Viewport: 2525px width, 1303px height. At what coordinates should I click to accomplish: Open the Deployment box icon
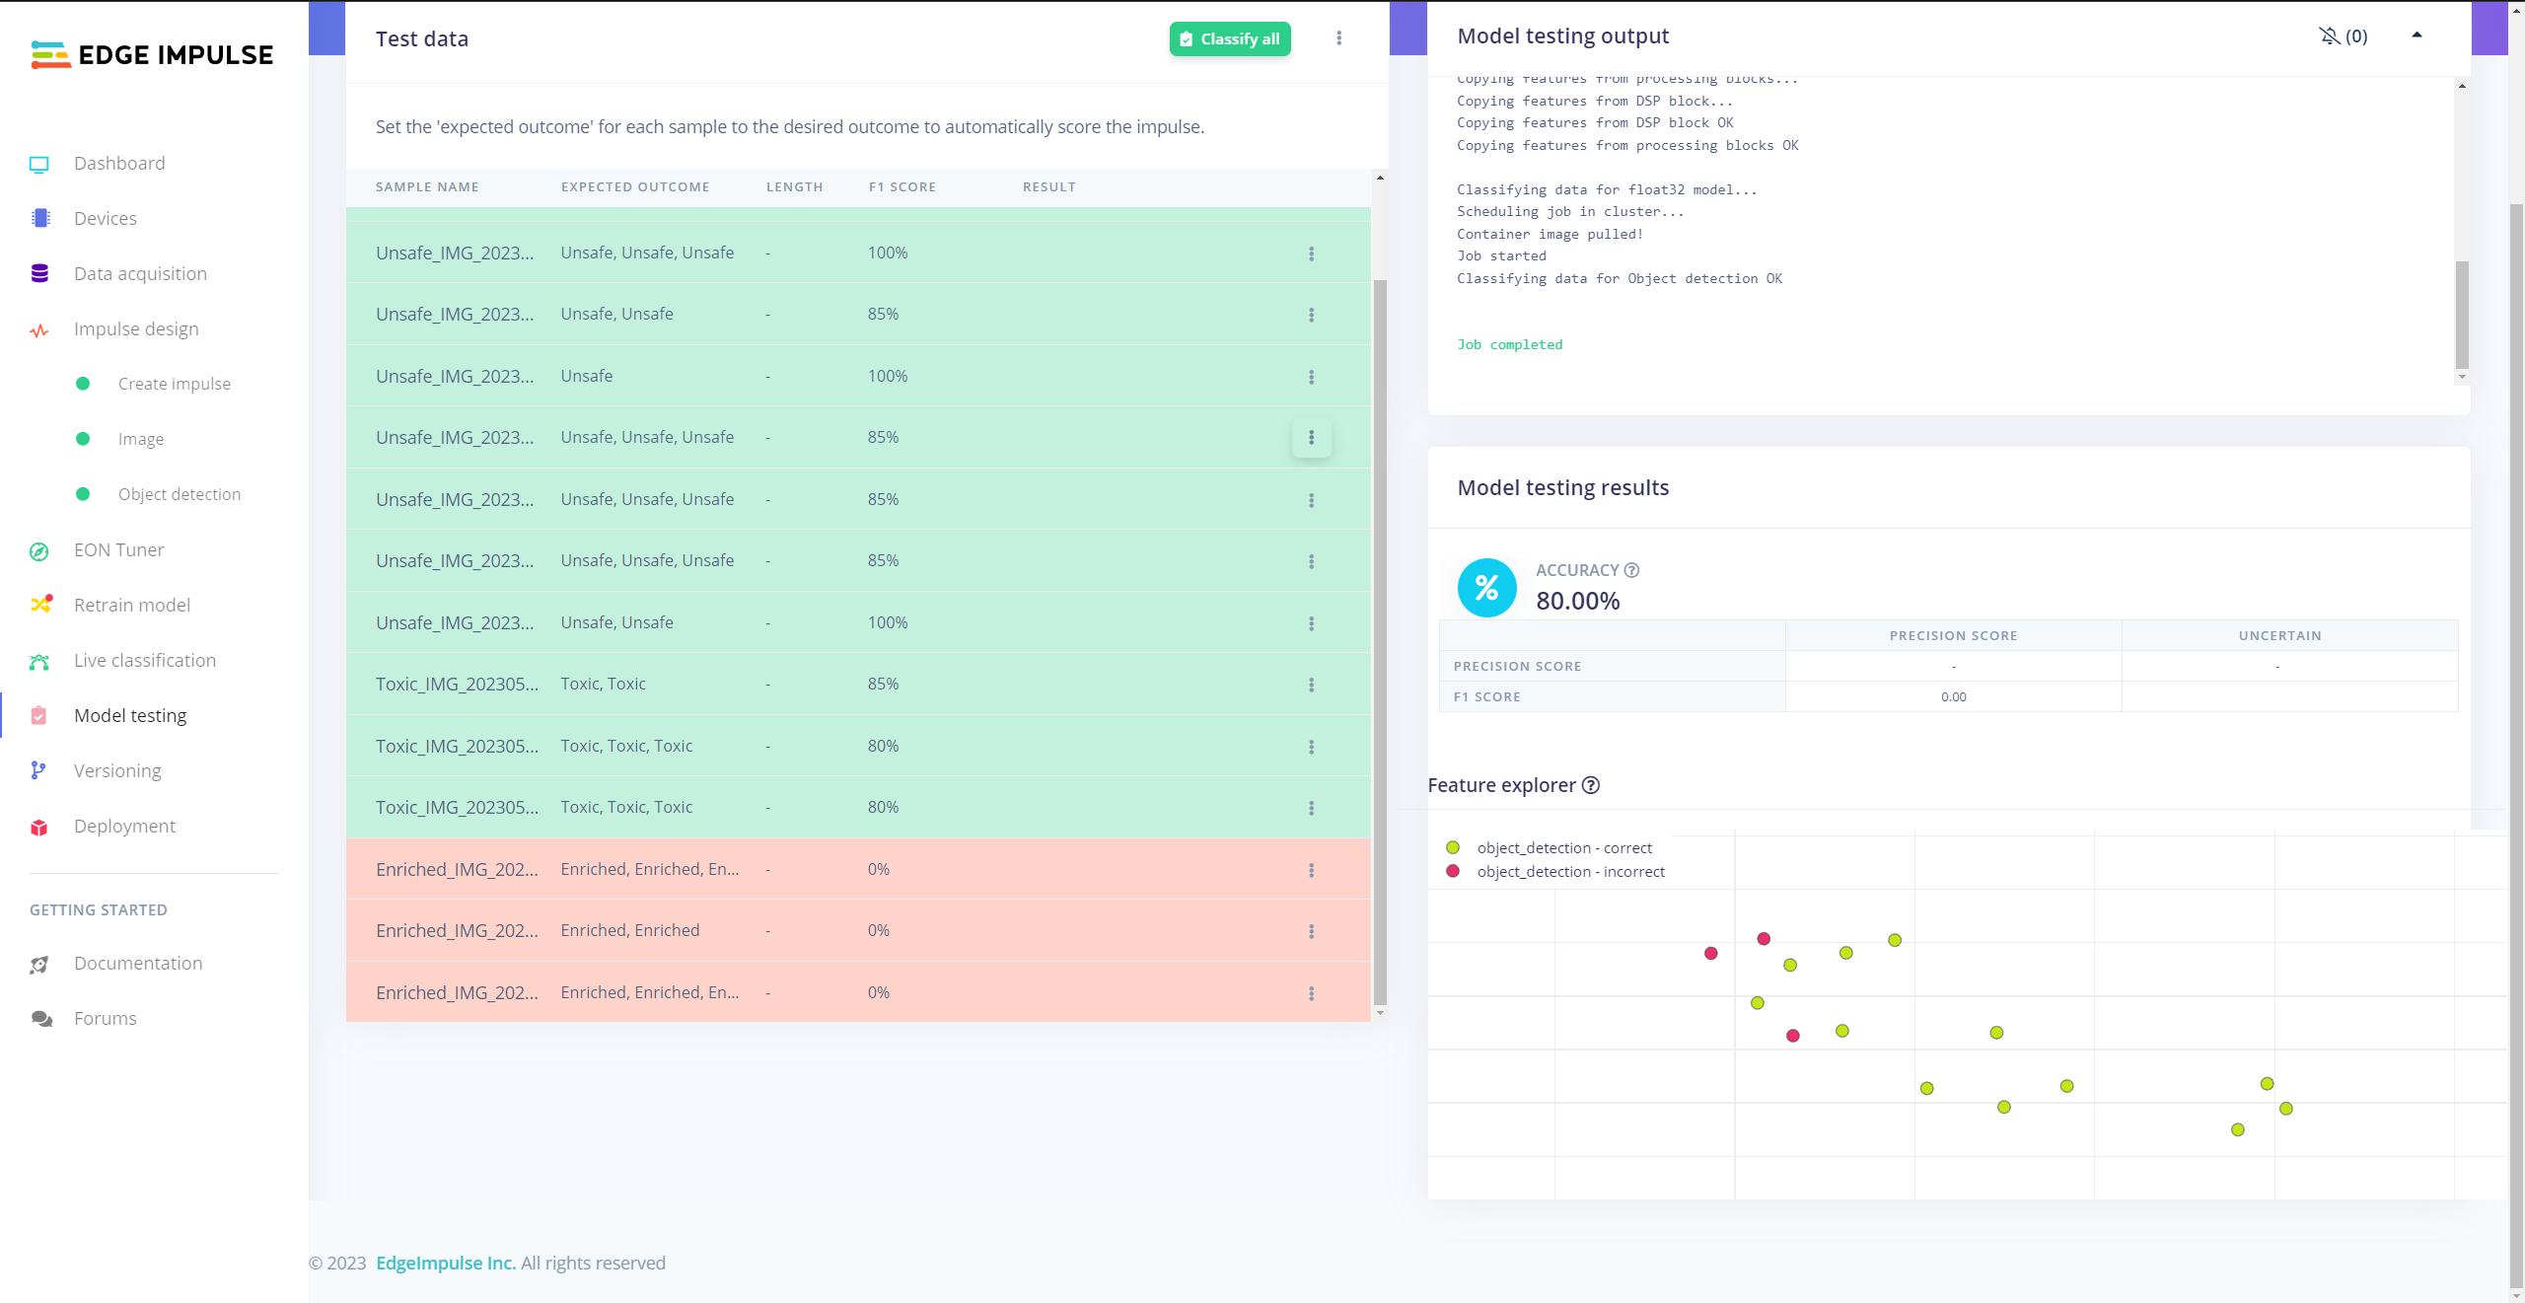pyautogui.click(x=39, y=828)
